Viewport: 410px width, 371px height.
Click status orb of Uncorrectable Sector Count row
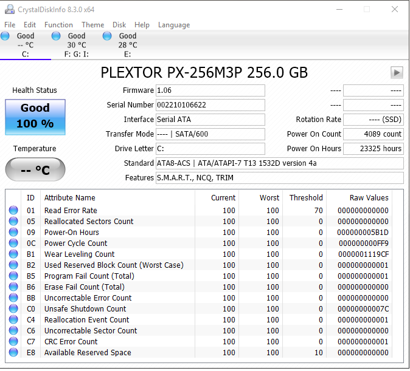coord(13,330)
